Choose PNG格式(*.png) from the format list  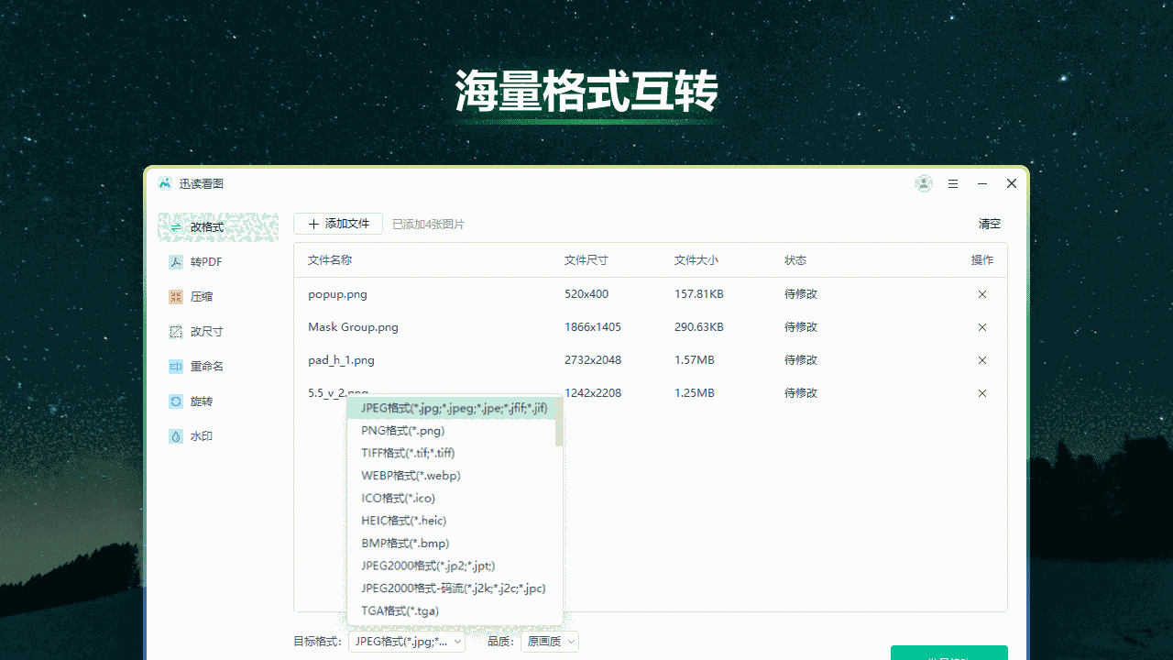(x=401, y=430)
